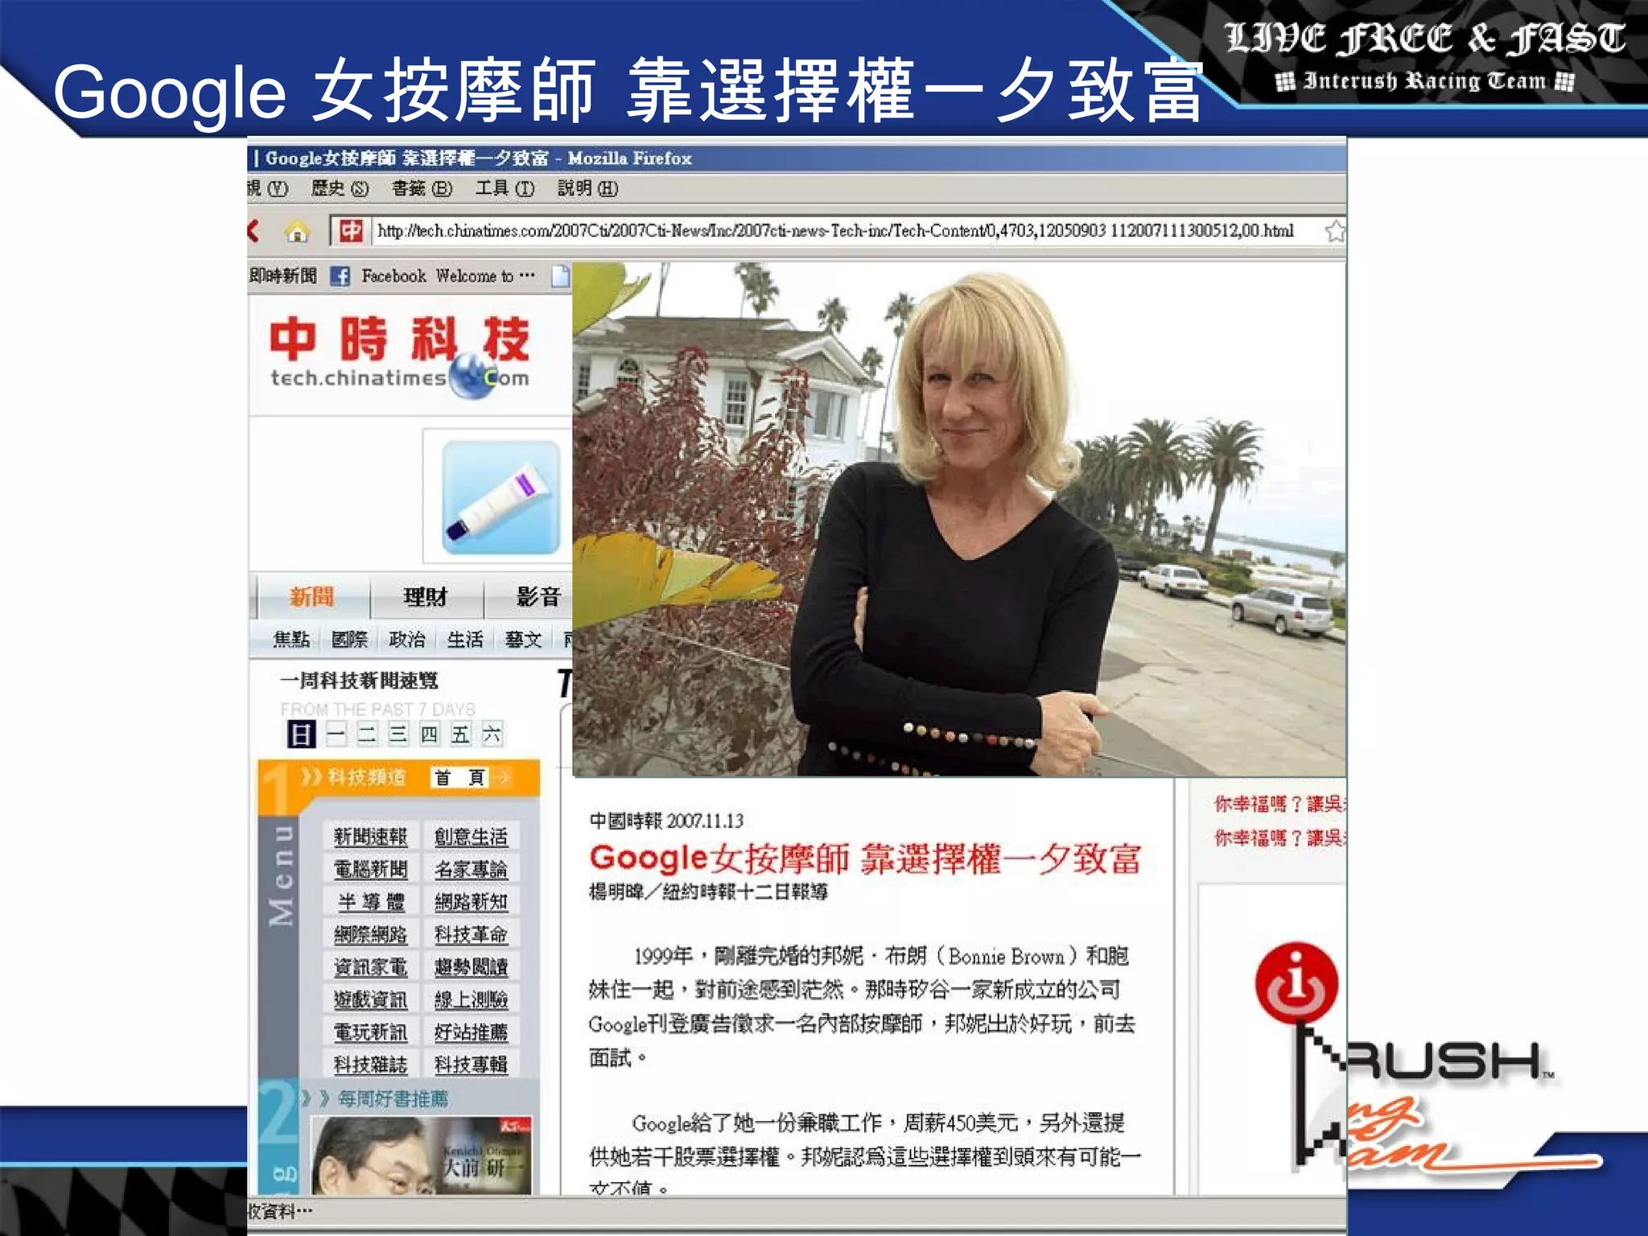Select 二 in the weekly news selector
Viewport: 1648px width, 1236px height.
367,734
